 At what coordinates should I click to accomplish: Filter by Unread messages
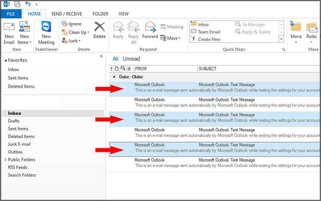pyautogui.click(x=131, y=59)
